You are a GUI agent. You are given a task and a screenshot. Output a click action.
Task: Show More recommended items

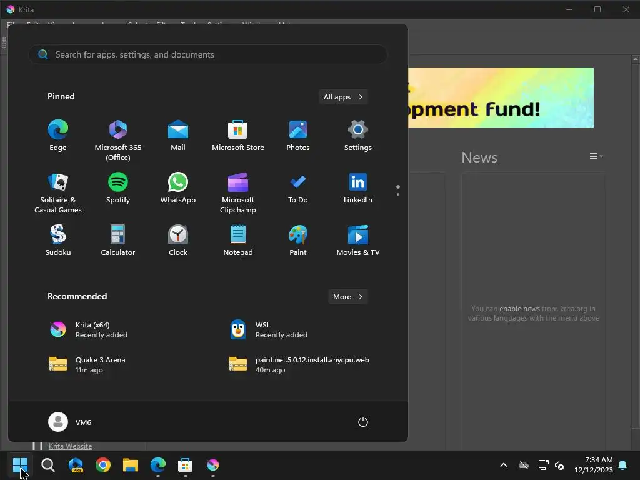[347, 297]
